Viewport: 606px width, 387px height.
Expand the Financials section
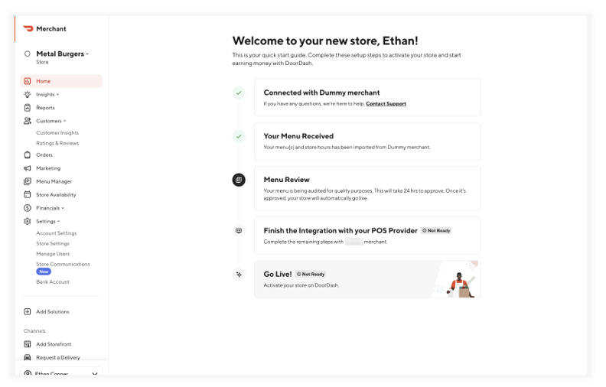pos(50,208)
